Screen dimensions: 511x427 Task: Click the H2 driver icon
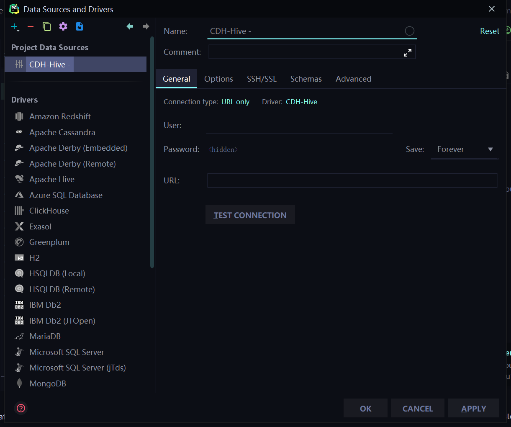pos(19,258)
